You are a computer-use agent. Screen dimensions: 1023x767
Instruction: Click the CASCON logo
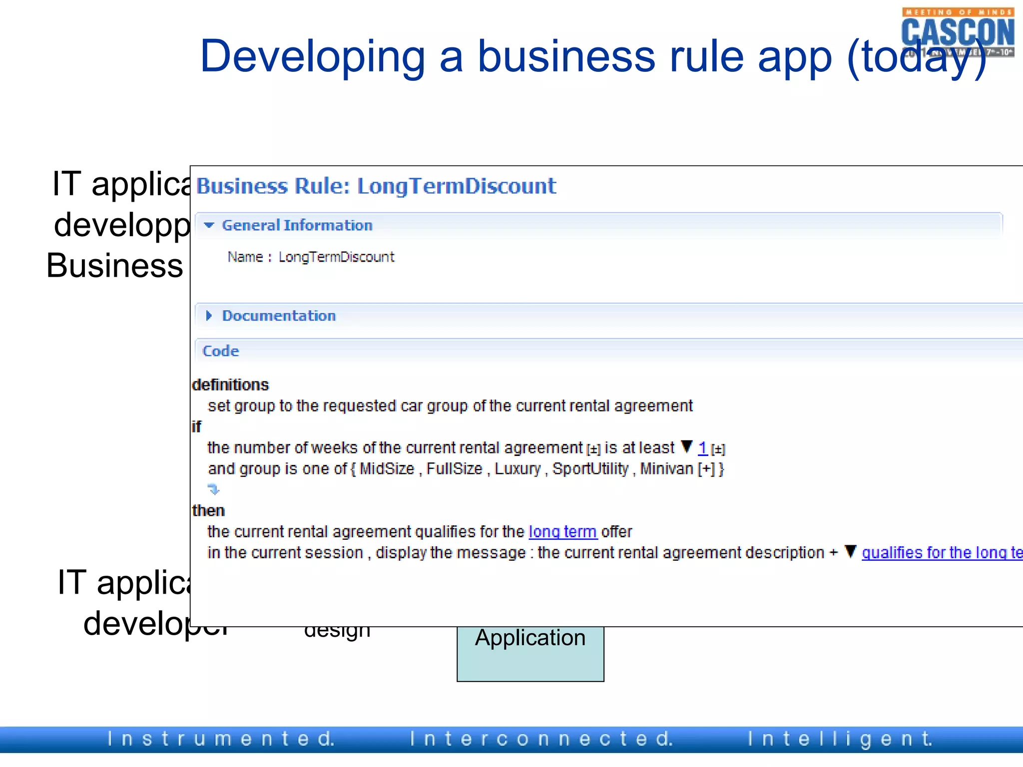[958, 33]
